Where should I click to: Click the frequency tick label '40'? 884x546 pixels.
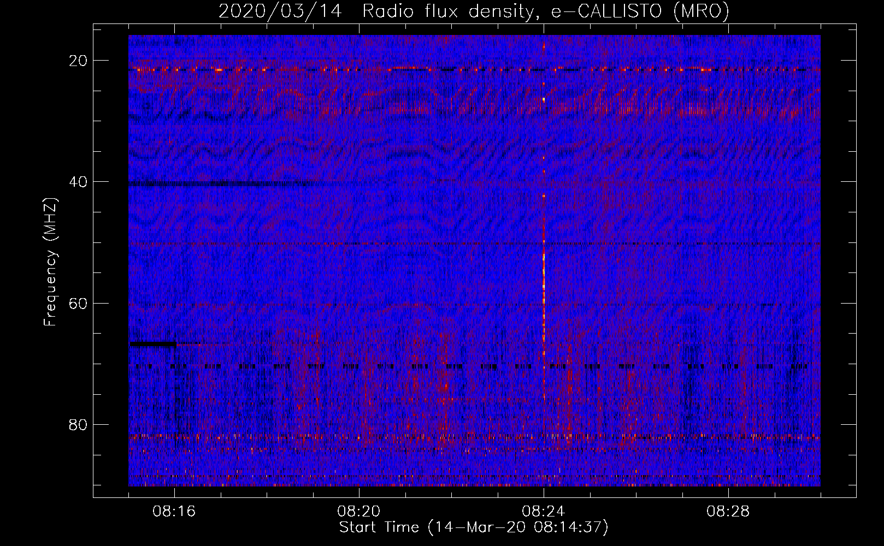[x=79, y=182]
